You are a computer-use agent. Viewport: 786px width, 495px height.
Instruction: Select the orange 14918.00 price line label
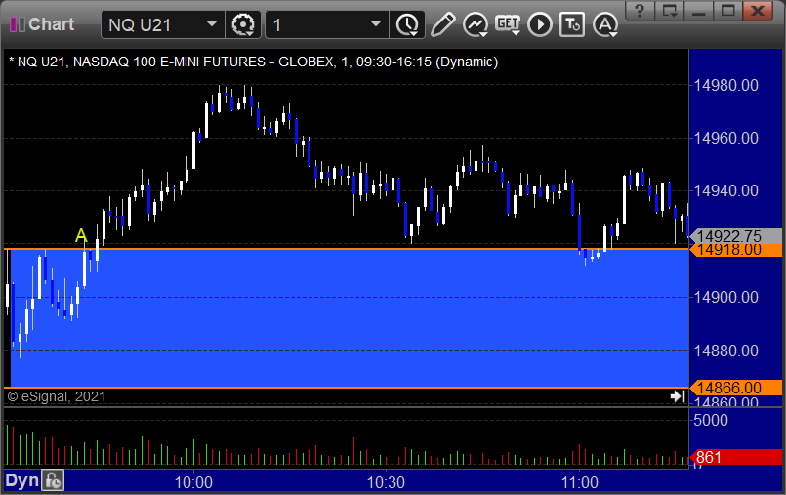[736, 250]
